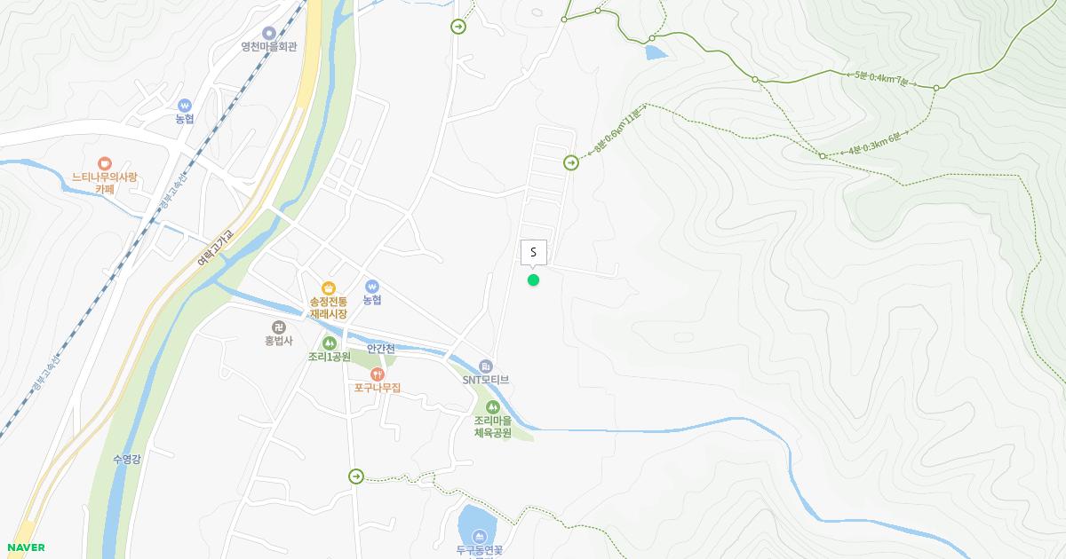Click the S start marker flag
Screen dimensions: 1066x559
point(533,253)
